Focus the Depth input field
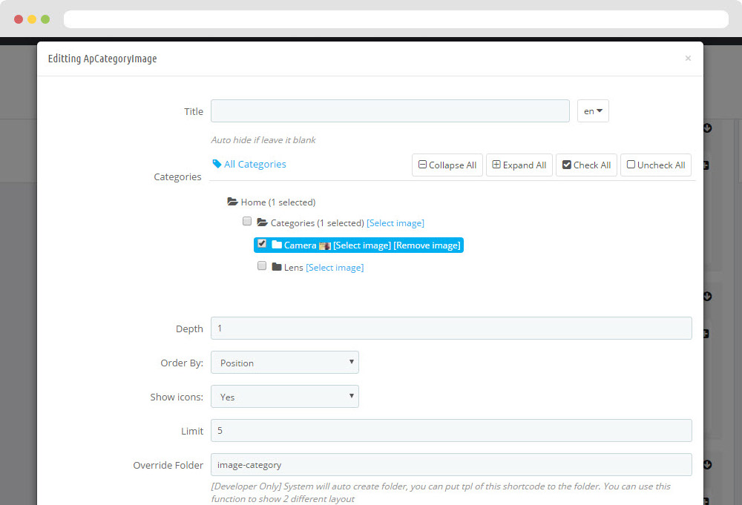 pyautogui.click(x=451, y=329)
